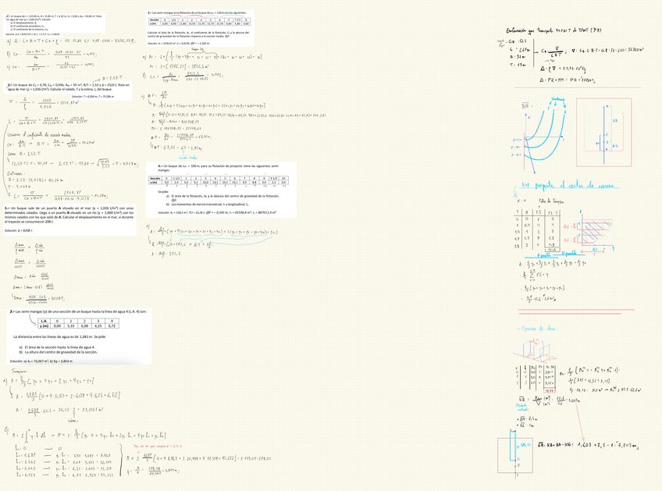Image resolution: width=662 pixels, height=491 pixels.
Task: Click table cell "5,33" in the L.A. table
Action: [71, 326]
